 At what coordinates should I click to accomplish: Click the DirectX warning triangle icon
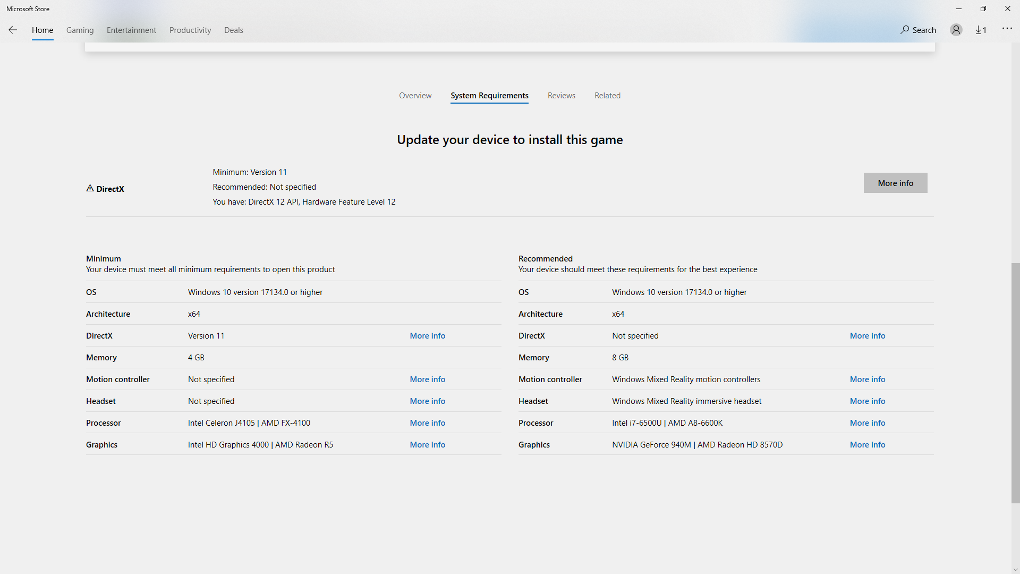coord(90,188)
